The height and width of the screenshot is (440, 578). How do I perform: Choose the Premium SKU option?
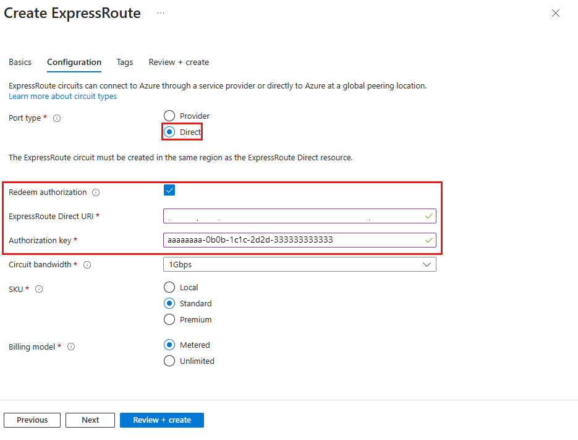pos(169,319)
